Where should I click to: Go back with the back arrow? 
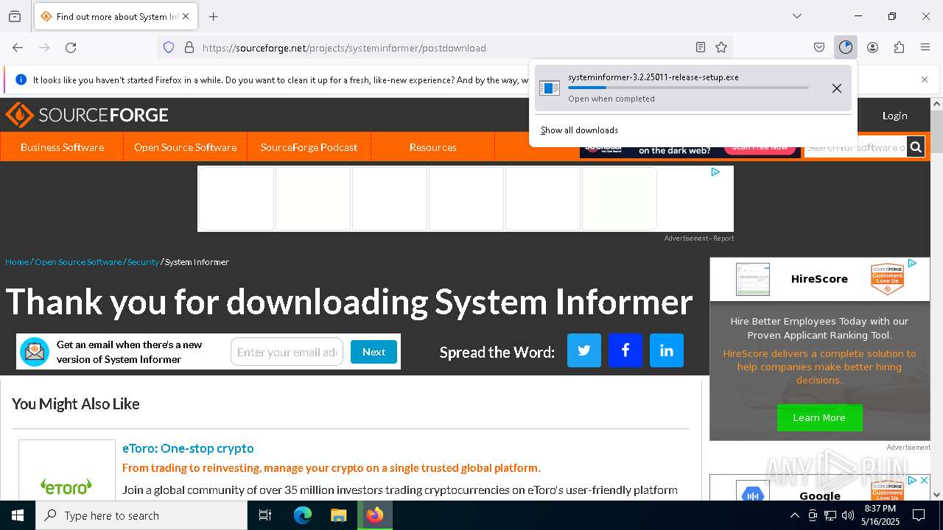[18, 47]
